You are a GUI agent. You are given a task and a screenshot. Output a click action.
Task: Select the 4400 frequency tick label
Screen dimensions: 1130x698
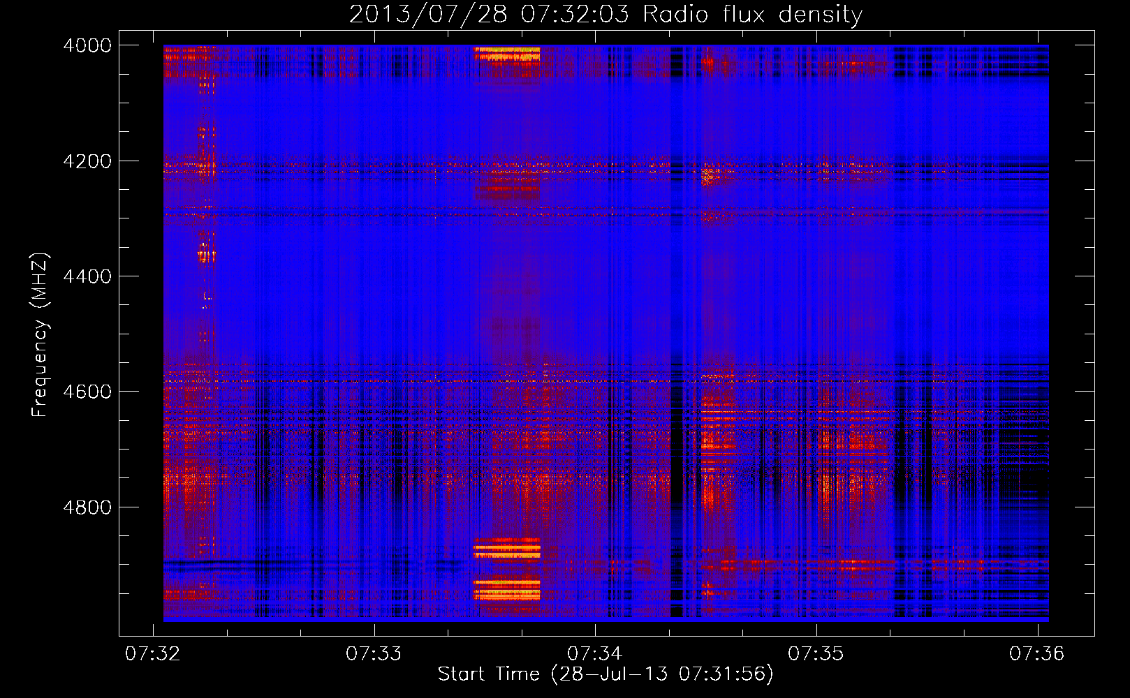[87, 276]
